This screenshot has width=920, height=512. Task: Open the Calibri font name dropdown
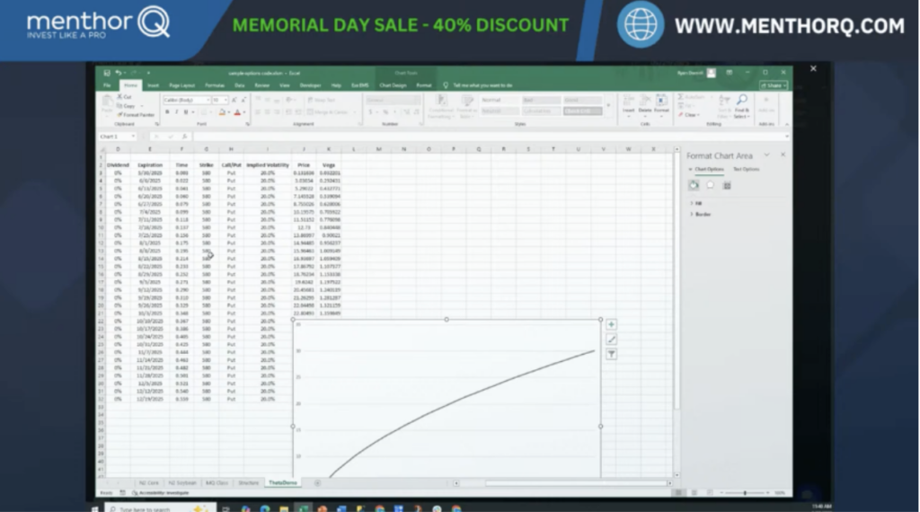click(x=208, y=101)
